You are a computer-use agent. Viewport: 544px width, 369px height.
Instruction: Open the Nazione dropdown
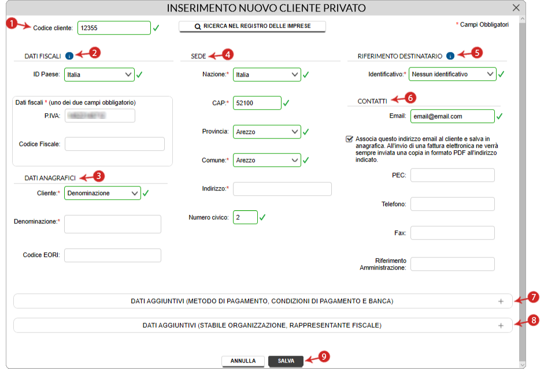[267, 74]
